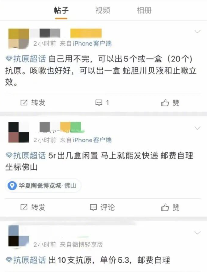
Task: Like the Foshan post with thumbs-up
Action: click(x=165, y=207)
